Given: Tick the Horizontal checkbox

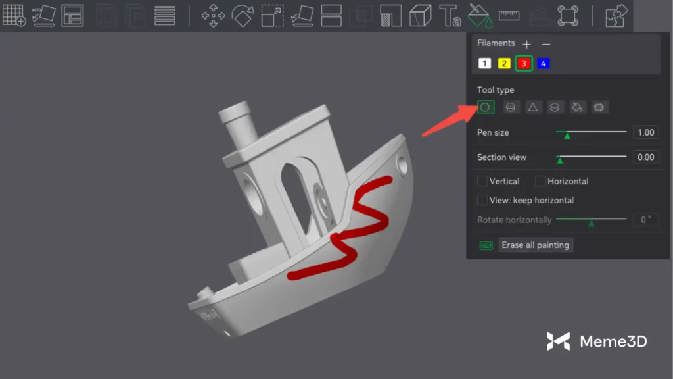Looking at the screenshot, I should 540,181.
